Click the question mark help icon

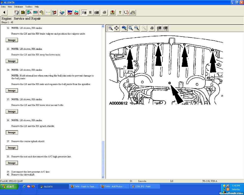click(120, 12)
